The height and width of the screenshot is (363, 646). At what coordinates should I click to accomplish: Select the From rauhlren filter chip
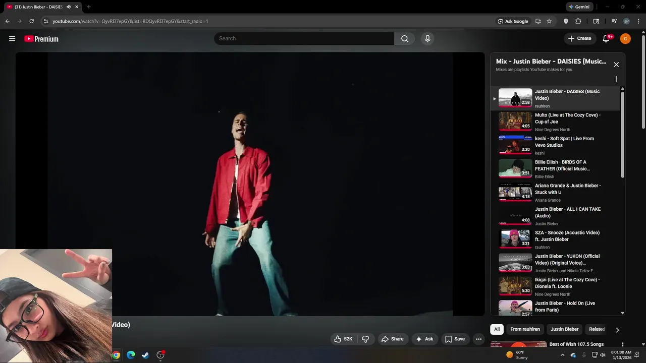pos(525,329)
